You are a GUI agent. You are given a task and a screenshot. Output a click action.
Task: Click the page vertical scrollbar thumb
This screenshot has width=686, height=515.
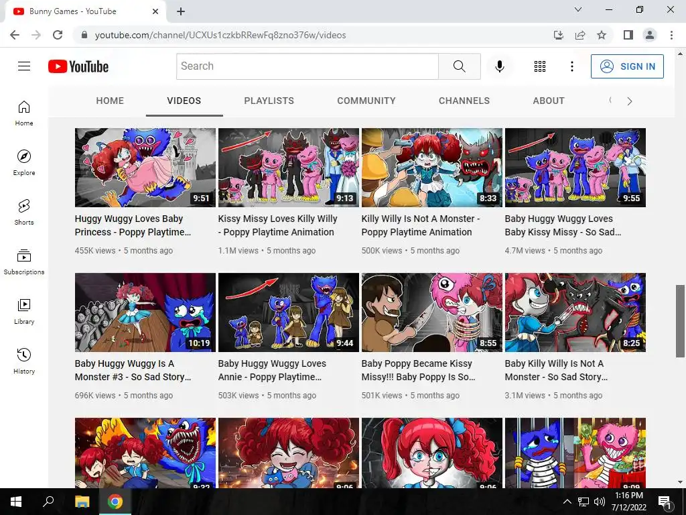(680, 321)
